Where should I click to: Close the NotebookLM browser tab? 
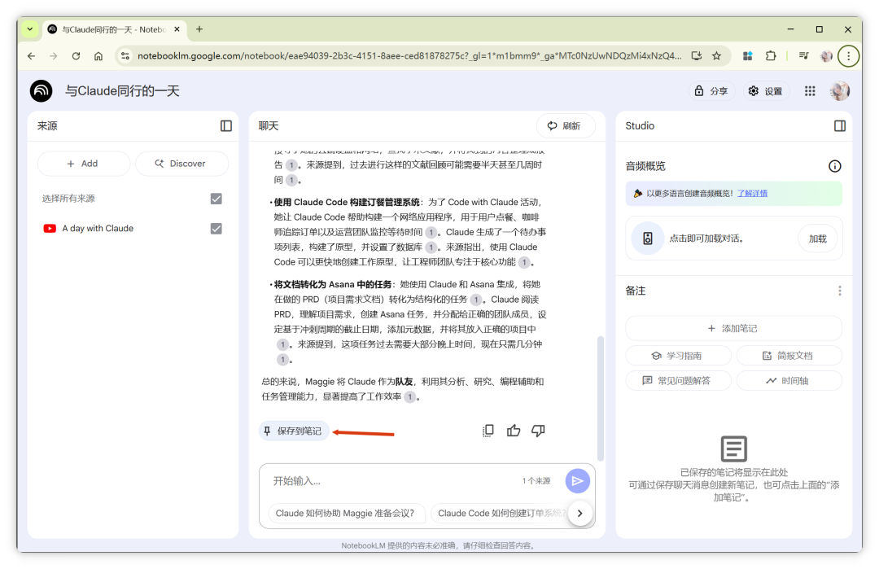pyautogui.click(x=177, y=29)
